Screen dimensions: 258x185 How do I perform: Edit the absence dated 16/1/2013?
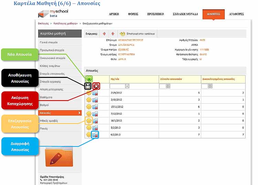89,121
